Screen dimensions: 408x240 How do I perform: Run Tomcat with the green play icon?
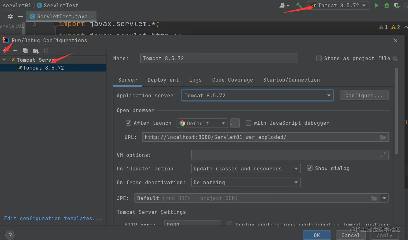376,5
